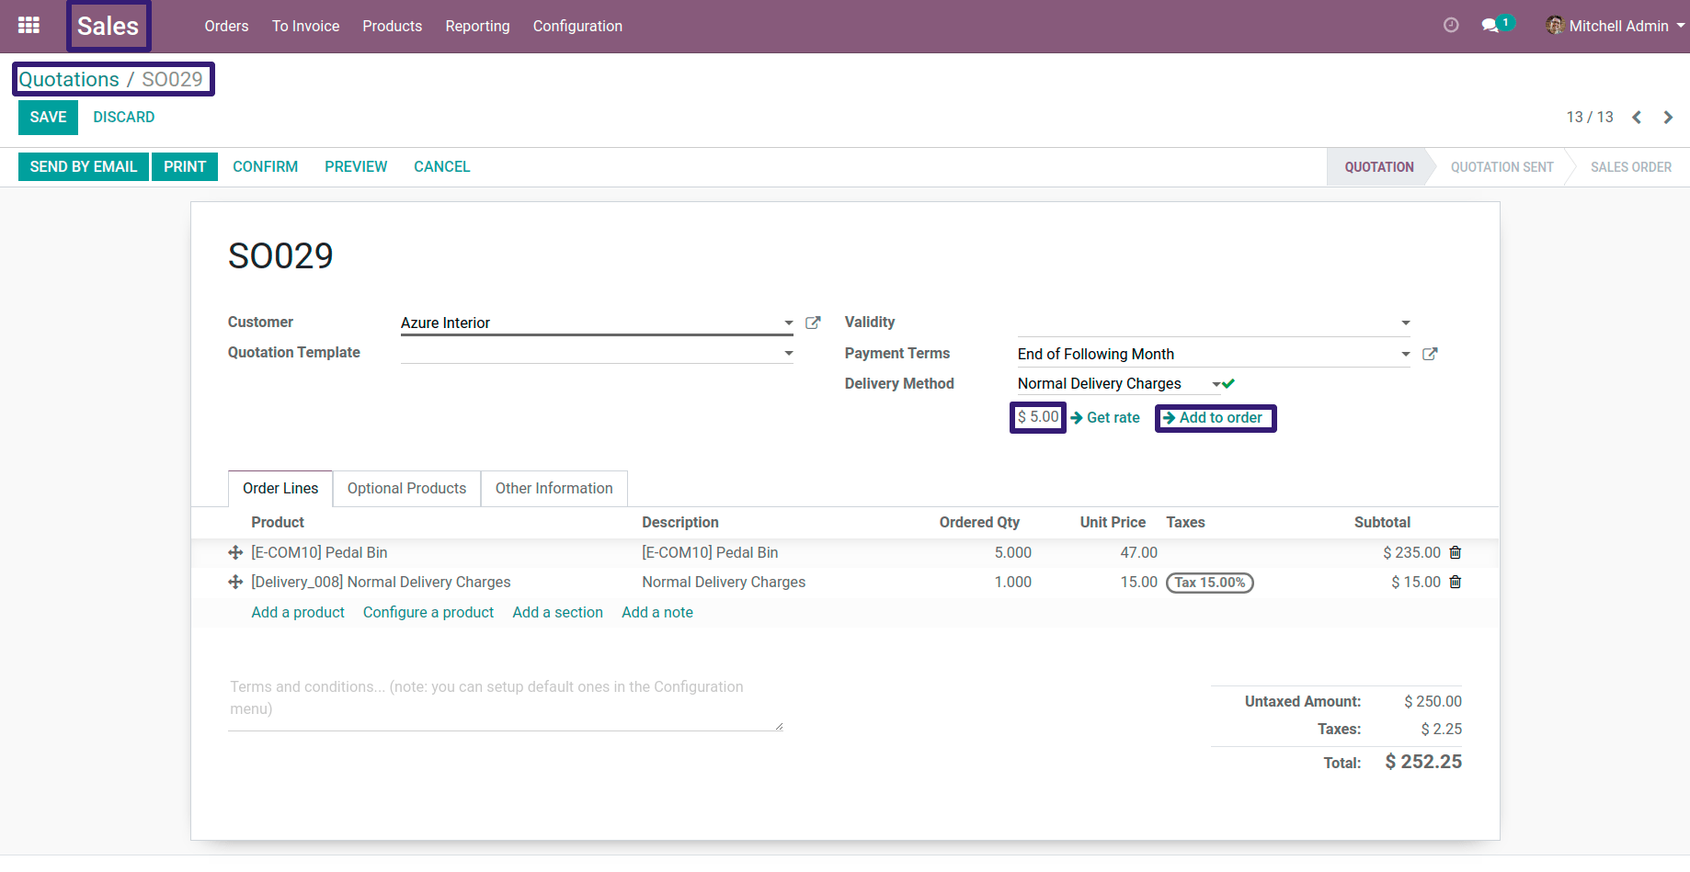Click the PREVIEW button

[356, 166]
